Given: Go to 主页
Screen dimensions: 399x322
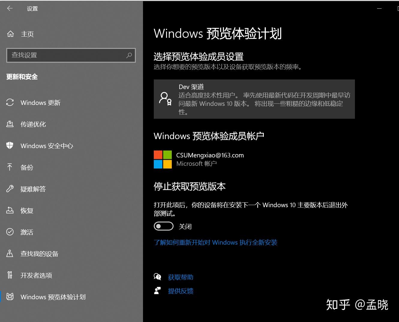Looking at the screenshot, I should (x=27, y=34).
